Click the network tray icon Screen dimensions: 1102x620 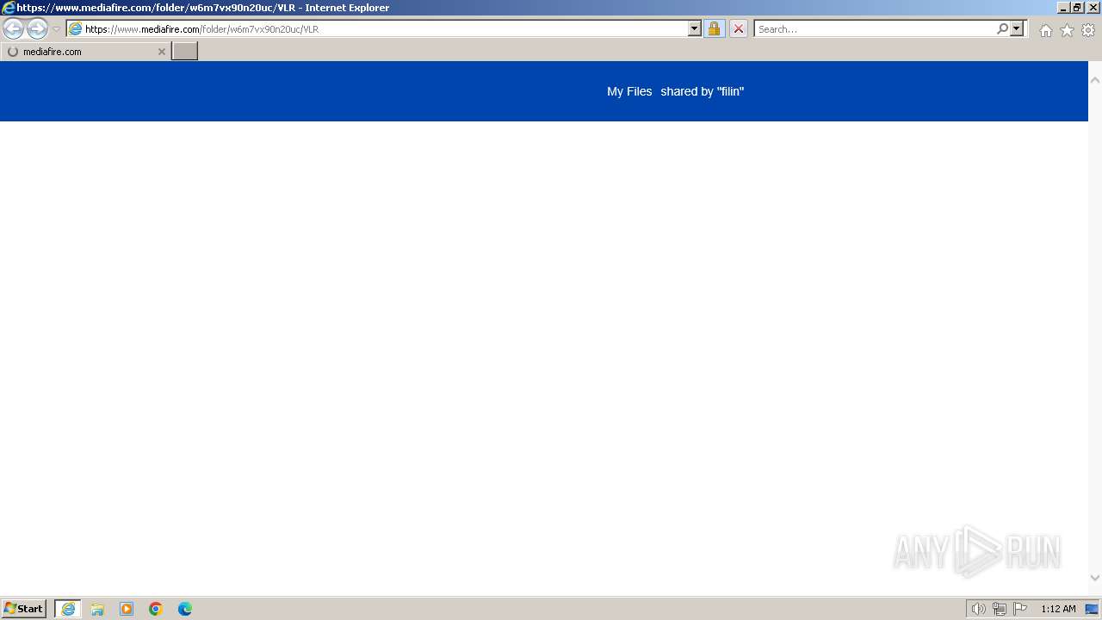[x=999, y=609]
